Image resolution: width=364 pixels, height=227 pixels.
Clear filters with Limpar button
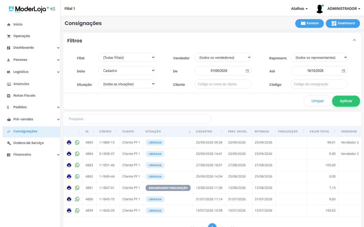[x=317, y=101]
